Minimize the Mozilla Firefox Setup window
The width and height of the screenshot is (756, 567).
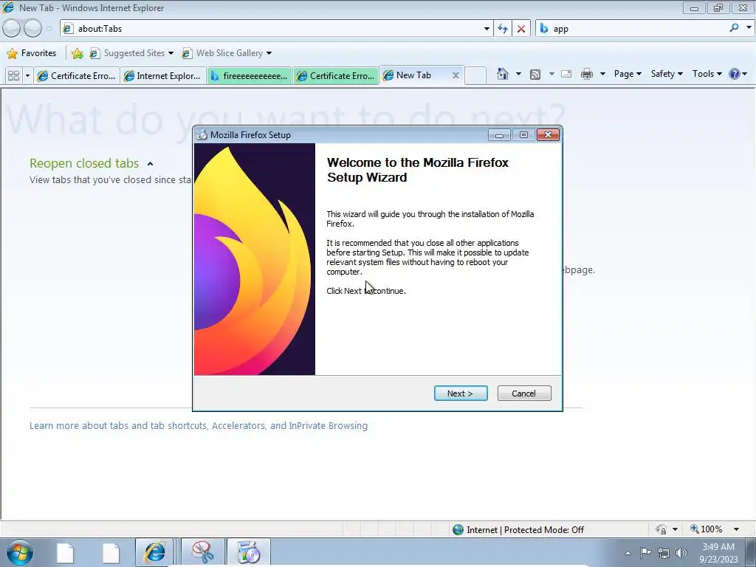pyautogui.click(x=500, y=135)
